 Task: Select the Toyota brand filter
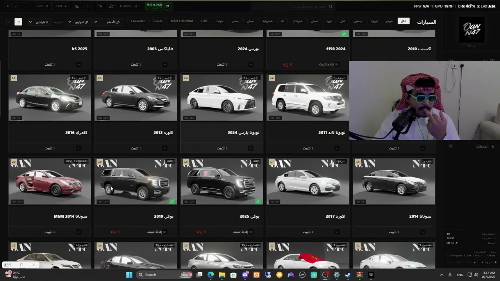click(158, 21)
